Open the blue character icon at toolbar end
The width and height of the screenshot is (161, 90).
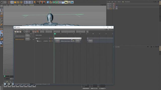point(72,2)
